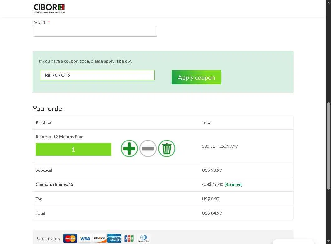Focus the Mobile number input field
Viewport: 331px width, 244px height.
pyautogui.click(x=95, y=32)
